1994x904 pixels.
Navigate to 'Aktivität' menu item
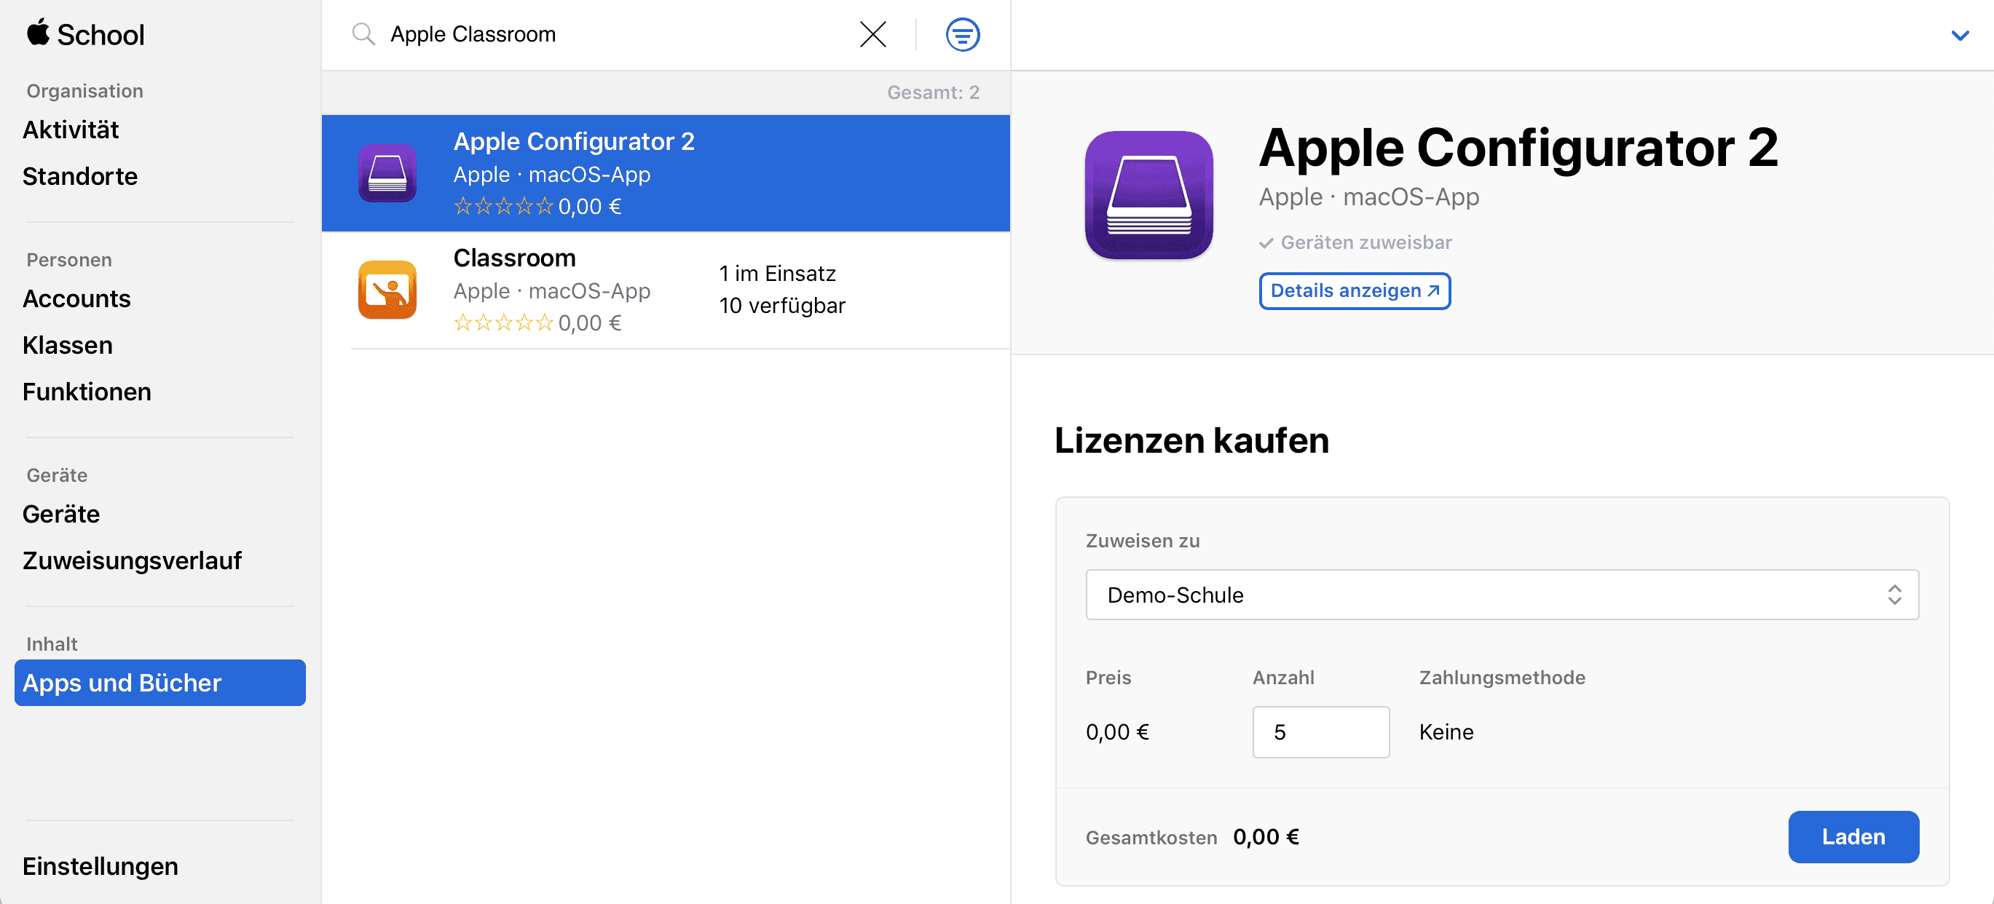pyautogui.click(x=71, y=128)
